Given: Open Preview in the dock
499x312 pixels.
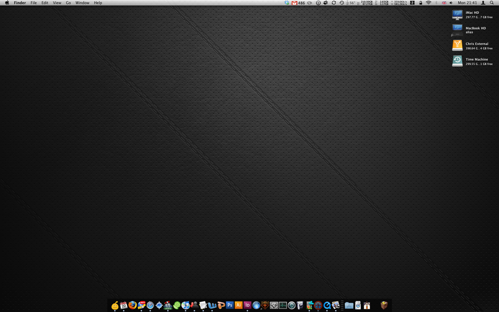Looking at the screenshot, I should click(x=336, y=306).
